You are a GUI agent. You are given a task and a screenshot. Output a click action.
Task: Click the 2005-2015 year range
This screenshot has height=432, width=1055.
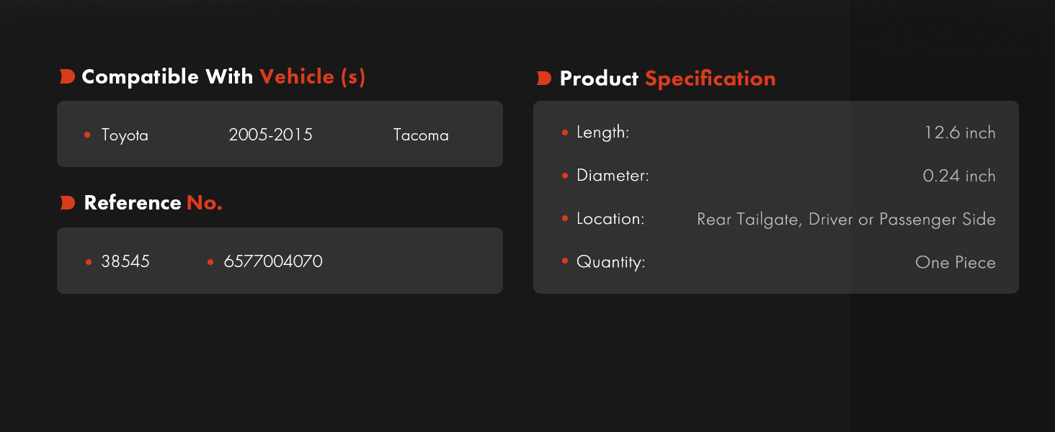[x=271, y=135]
